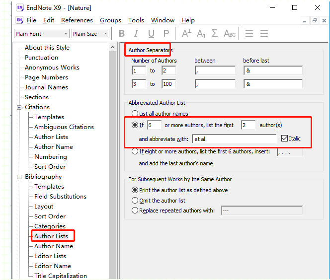
Task: Open the References menu
Action: [x=77, y=20]
